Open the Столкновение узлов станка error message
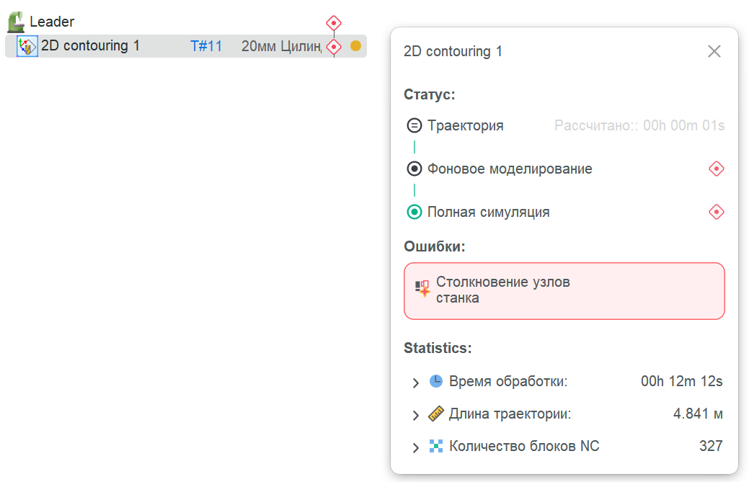The height and width of the screenshot is (482, 749). 502,290
